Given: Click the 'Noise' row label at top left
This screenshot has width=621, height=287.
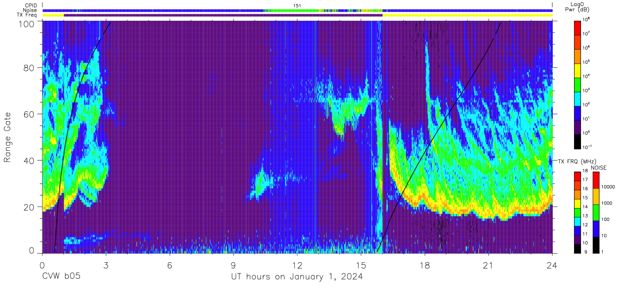Looking at the screenshot, I should click(x=30, y=10).
